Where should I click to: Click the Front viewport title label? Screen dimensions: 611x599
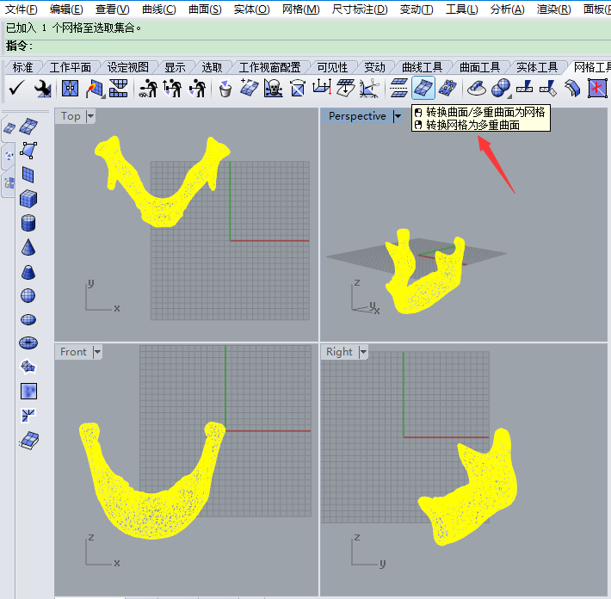coord(73,352)
